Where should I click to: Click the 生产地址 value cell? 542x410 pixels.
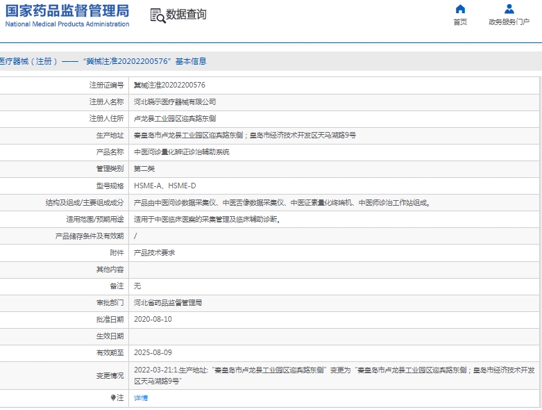pyautogui.click(x=334, y=136)
